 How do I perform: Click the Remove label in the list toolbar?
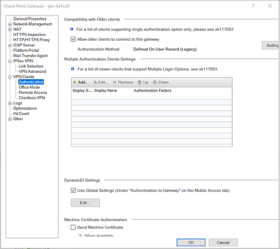point(126,82)
